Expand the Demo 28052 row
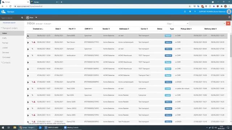Viewport: 232px width, 130px height. pos(28,109)
